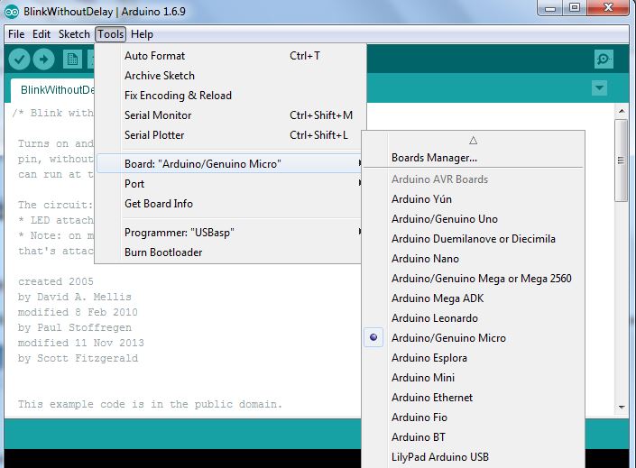
Task: Select Arduino Nano board
Action: (474, 259)
